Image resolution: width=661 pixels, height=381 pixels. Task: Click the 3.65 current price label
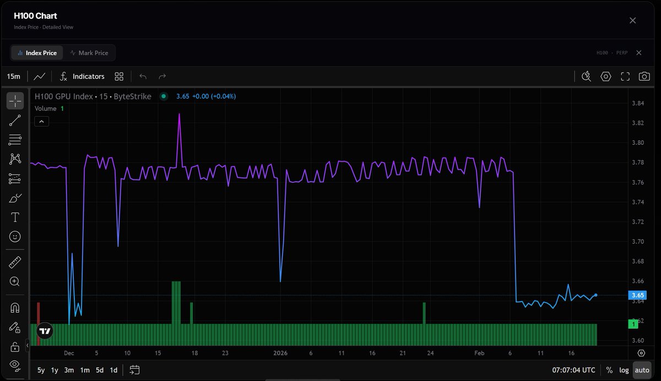638,295
